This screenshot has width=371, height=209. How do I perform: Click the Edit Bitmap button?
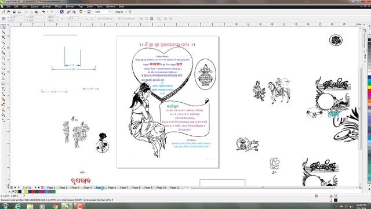[x=106, y=19]
